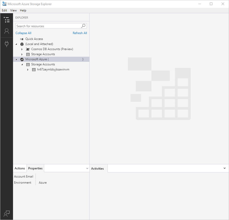Click the Quick Access icon
Viewport: 229px width, 220px height.
[22, 39]
